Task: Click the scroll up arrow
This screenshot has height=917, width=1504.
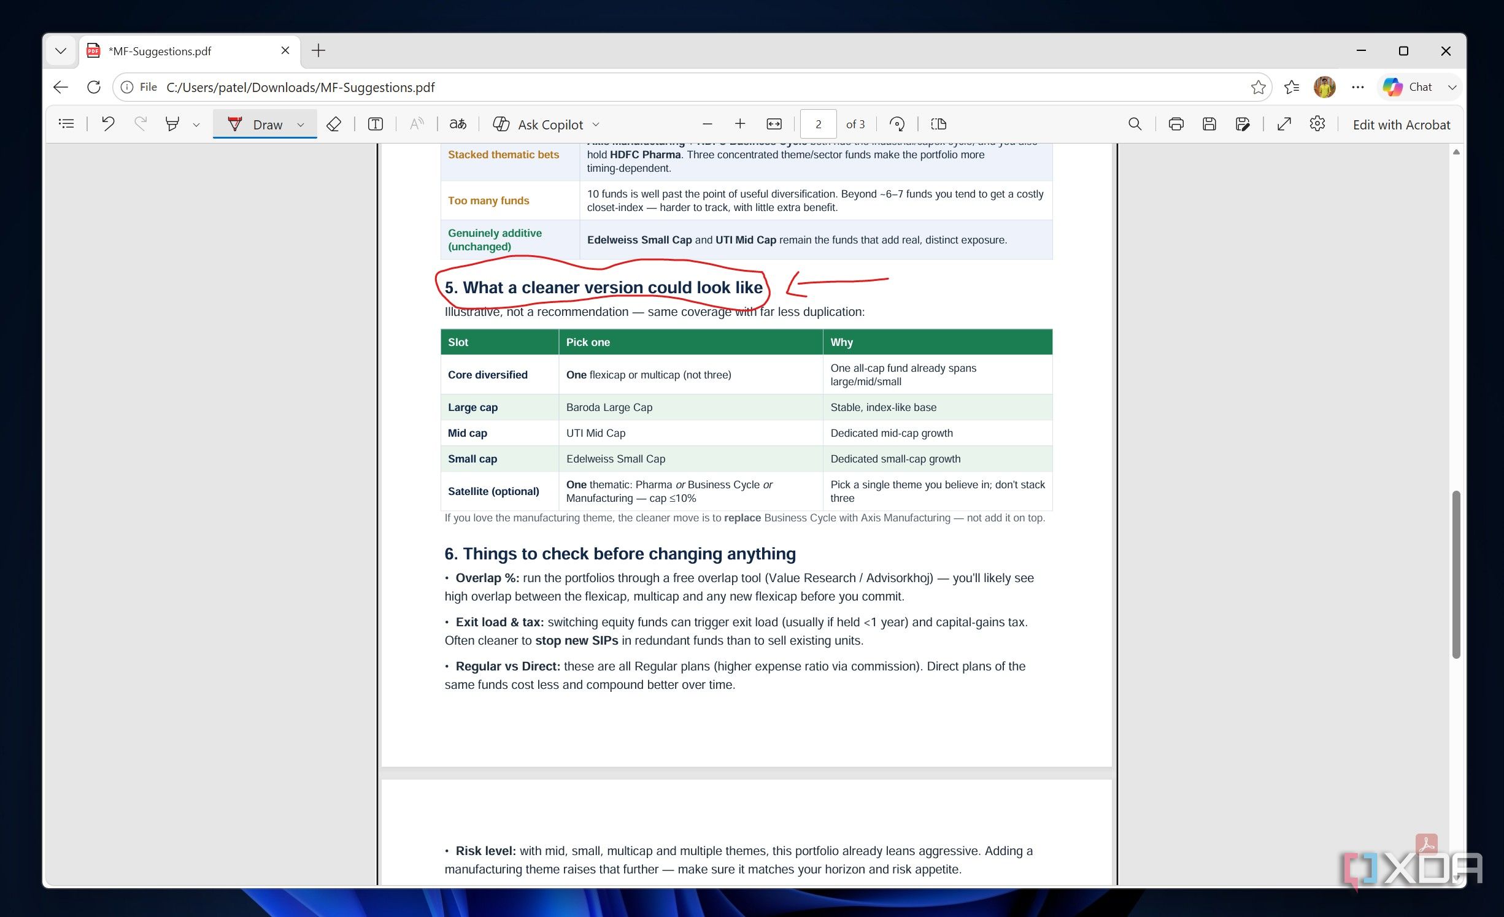Action: click(x=1456, y=152)
